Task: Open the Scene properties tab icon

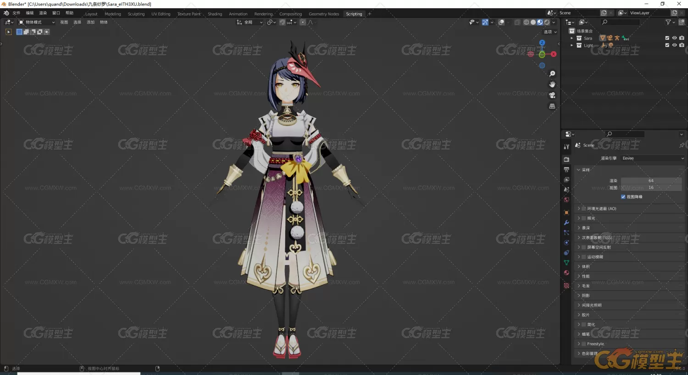Action: click(x=566, y=190)
